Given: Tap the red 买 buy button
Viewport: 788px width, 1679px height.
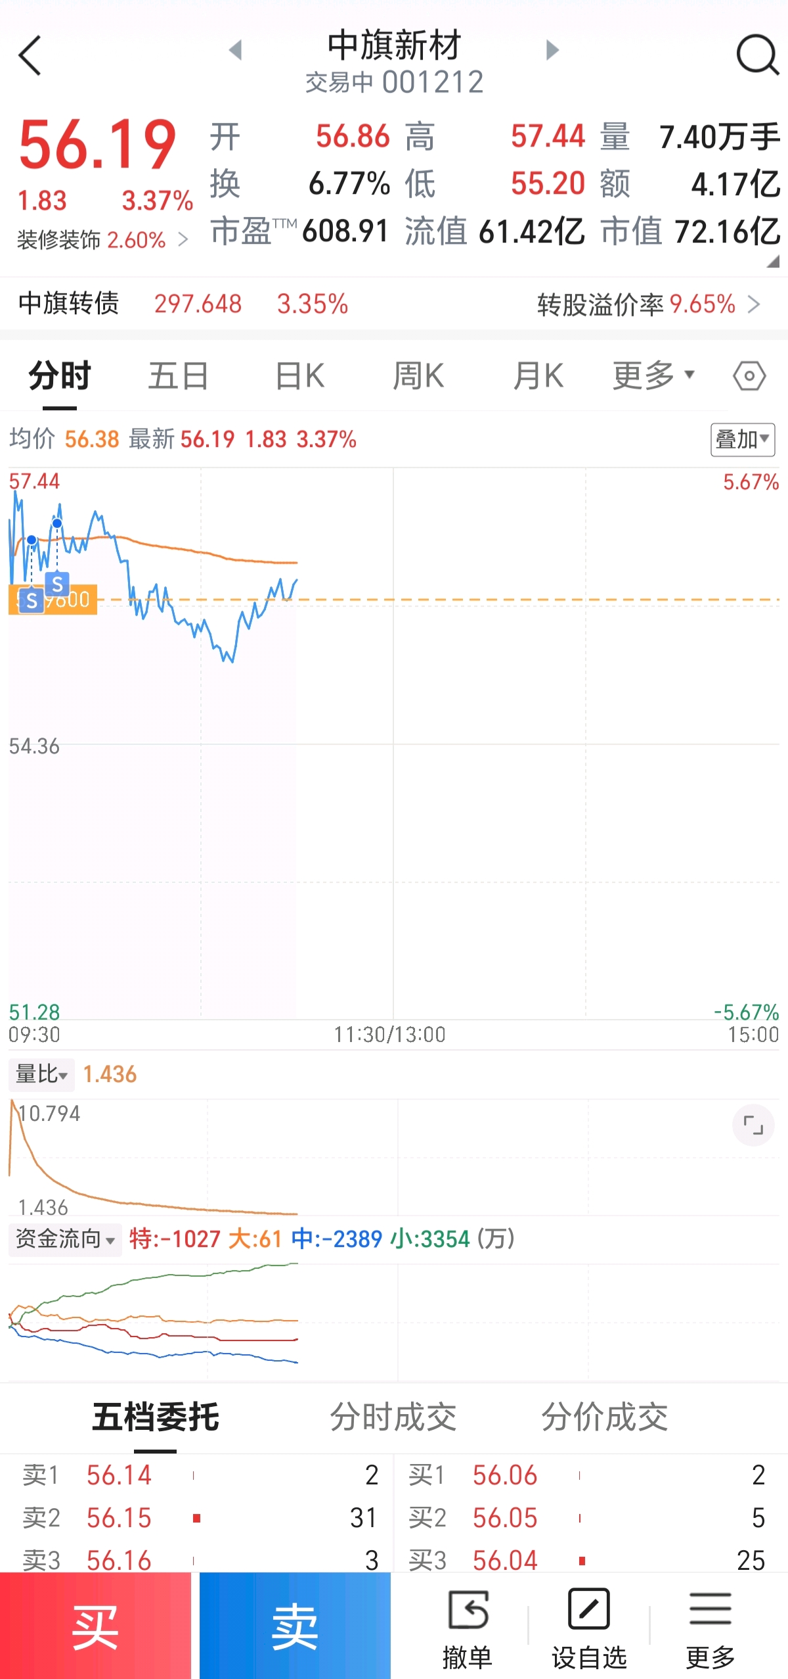Looking at the screenshot, I should 96,1626.
